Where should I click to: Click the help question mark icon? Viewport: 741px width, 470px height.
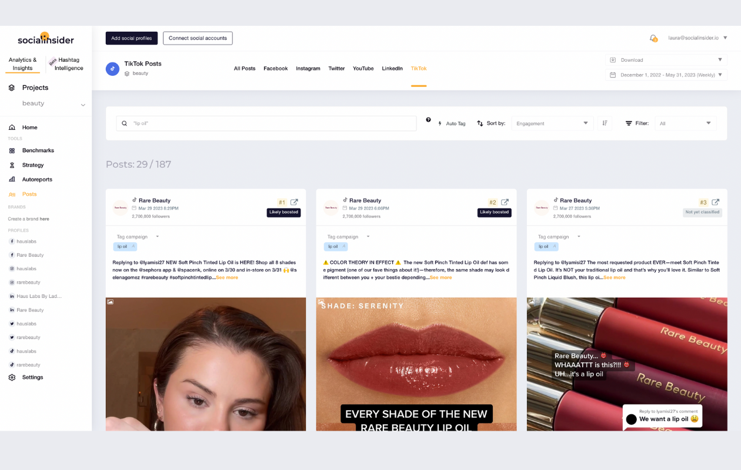[428, 120]
